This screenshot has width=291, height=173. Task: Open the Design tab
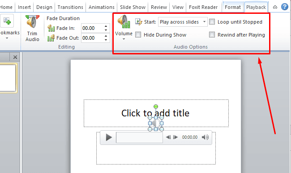(x=44, y=7)
